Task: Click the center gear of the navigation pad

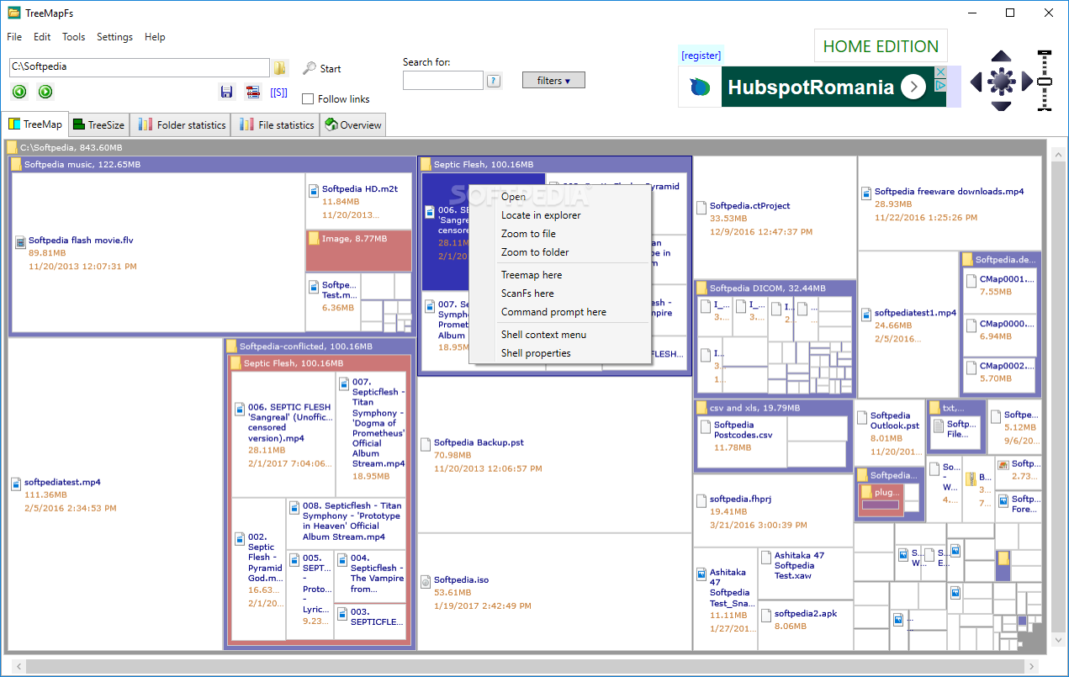Action: click(1001, 81)
